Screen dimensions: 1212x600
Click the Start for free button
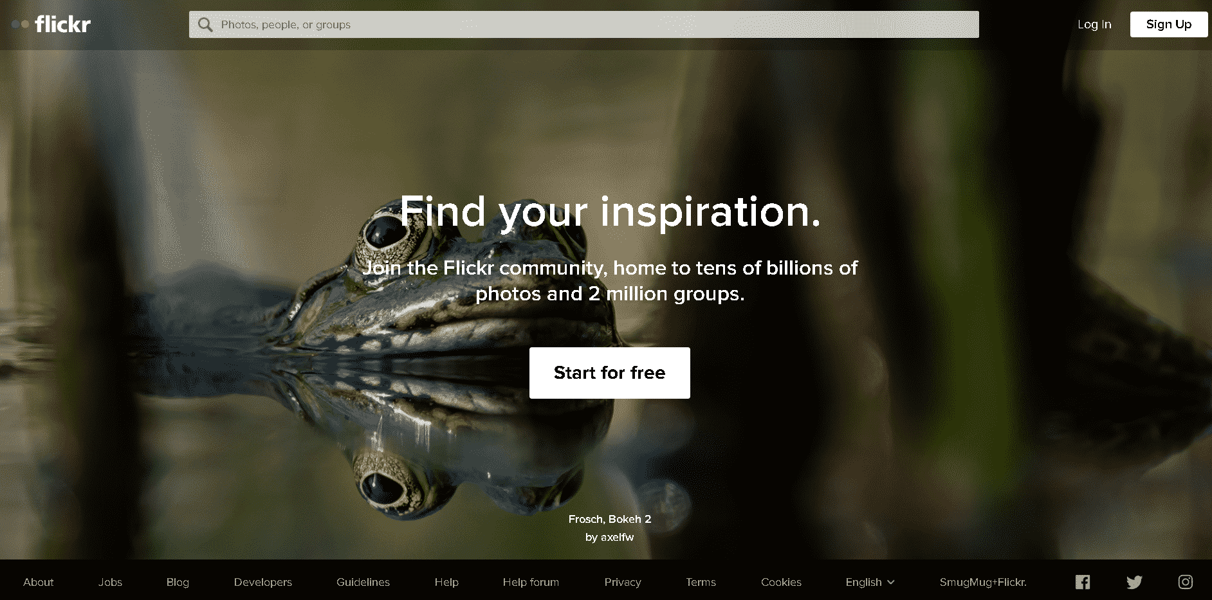click(x=609, y=373)
